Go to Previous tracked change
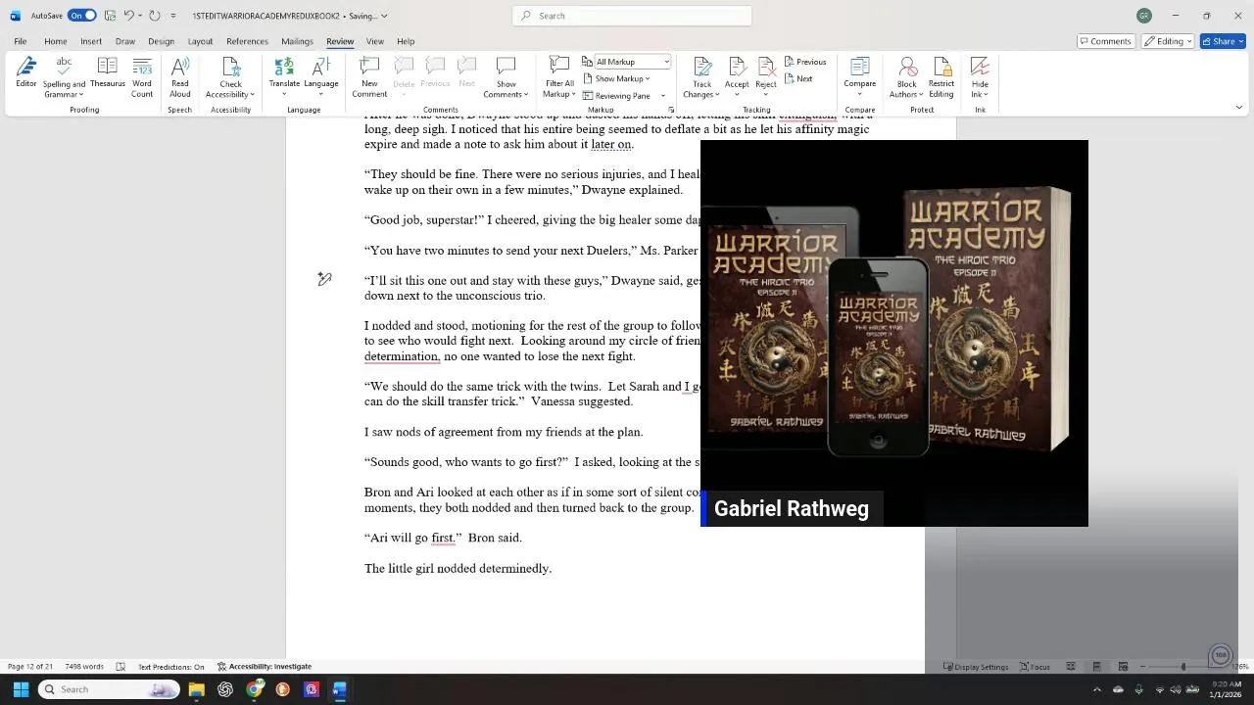Screen dimensions: 1254x705 point(806,62)
